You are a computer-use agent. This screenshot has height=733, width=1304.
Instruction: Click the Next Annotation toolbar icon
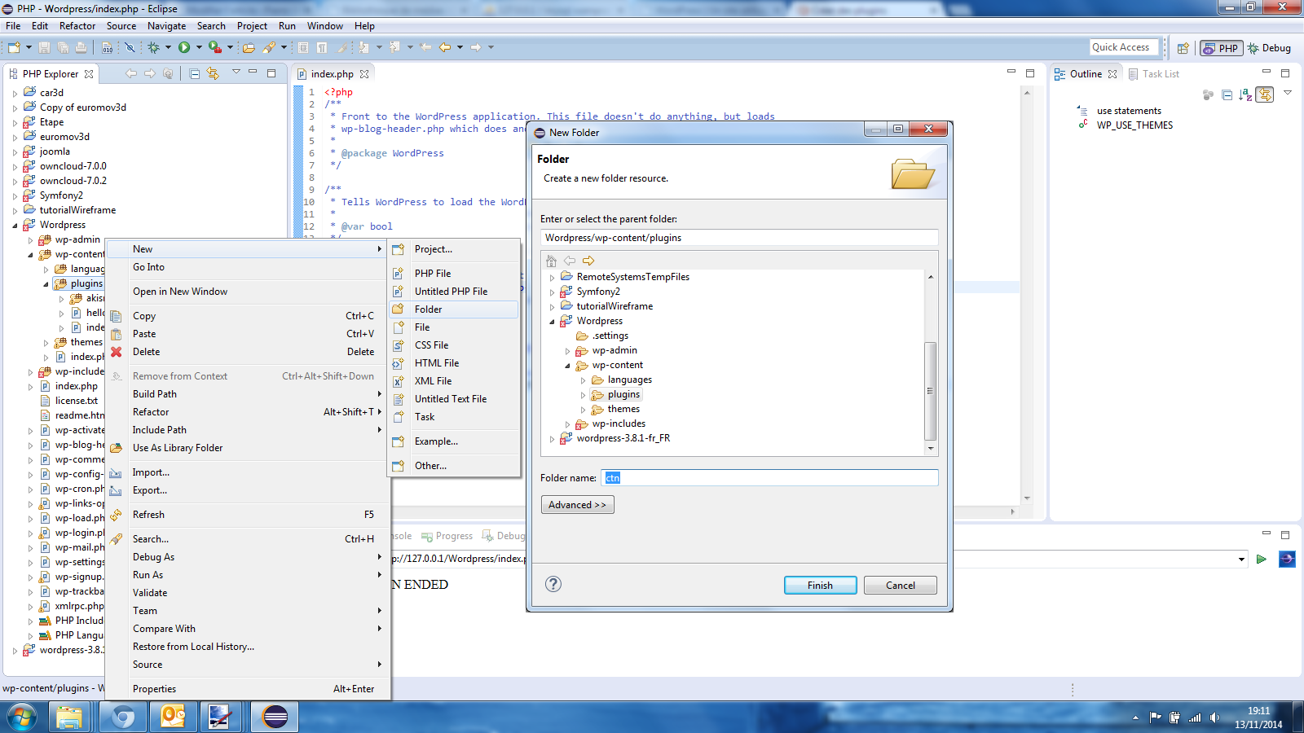pyautogui.click(x=363, y=47)
